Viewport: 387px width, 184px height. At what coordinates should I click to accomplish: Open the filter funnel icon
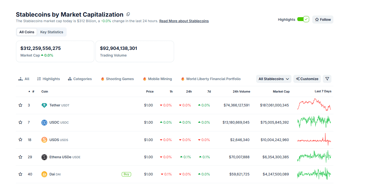(x=327, y=79)
